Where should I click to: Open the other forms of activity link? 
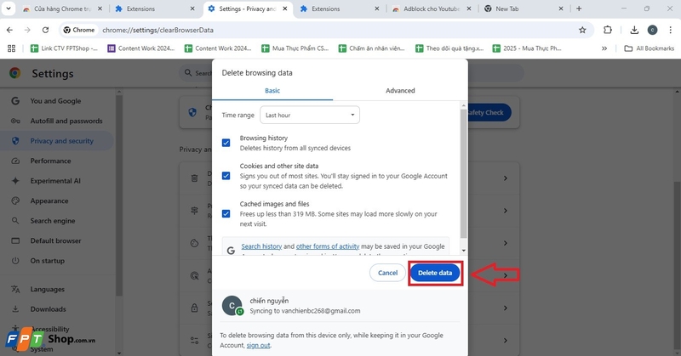tap(328, 246)
